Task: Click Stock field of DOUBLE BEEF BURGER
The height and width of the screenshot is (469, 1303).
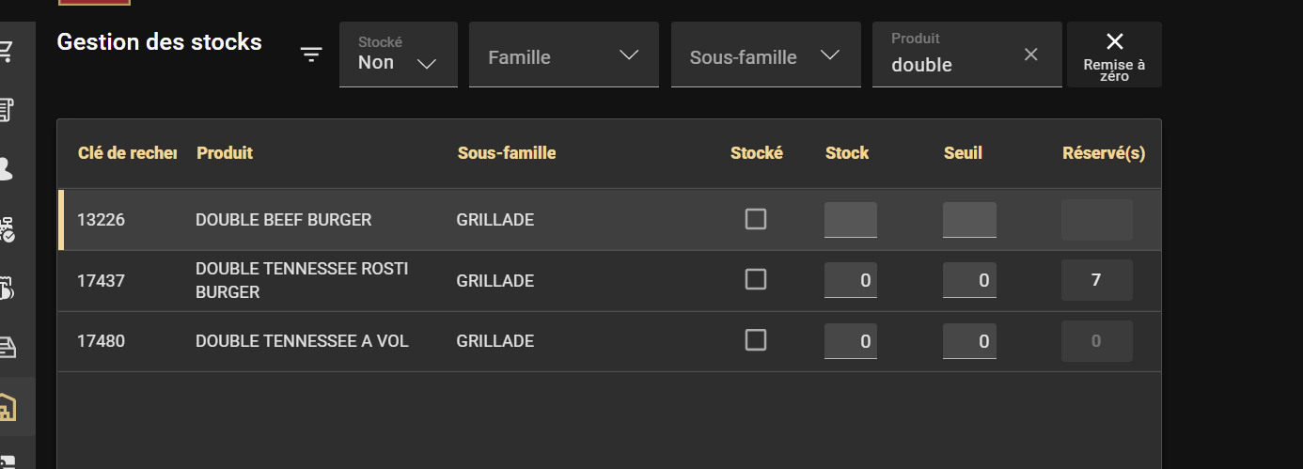Action: 850,220
